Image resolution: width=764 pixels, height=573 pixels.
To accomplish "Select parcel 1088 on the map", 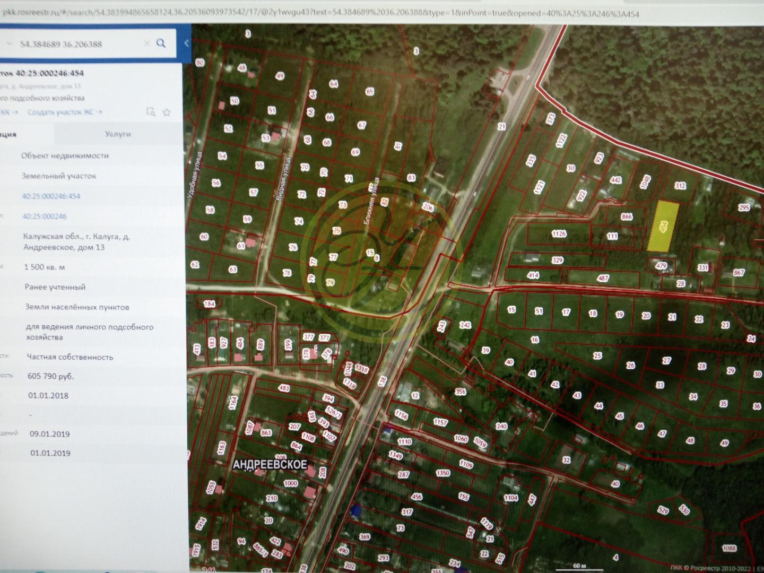I will (729, 549).
